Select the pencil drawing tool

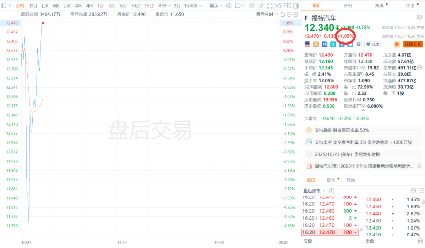261,6
